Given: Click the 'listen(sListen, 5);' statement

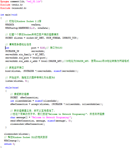Looking at the screenshot, I should pos(17,81).
